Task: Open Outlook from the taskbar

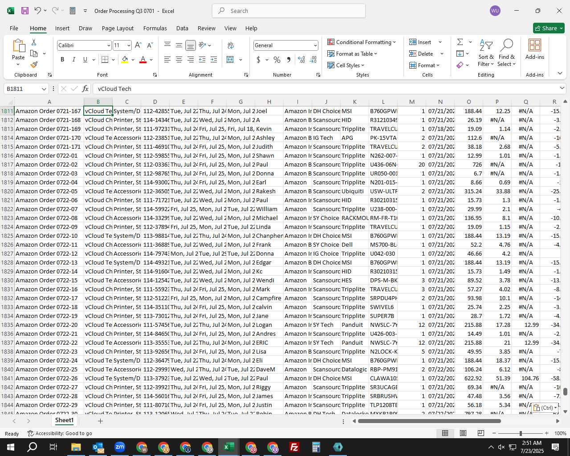Action: [98, 447]
